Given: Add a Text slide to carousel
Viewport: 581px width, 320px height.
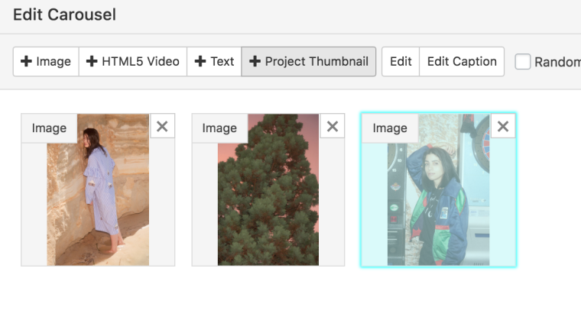Looking at the screenshot, I should coord(214,62).
